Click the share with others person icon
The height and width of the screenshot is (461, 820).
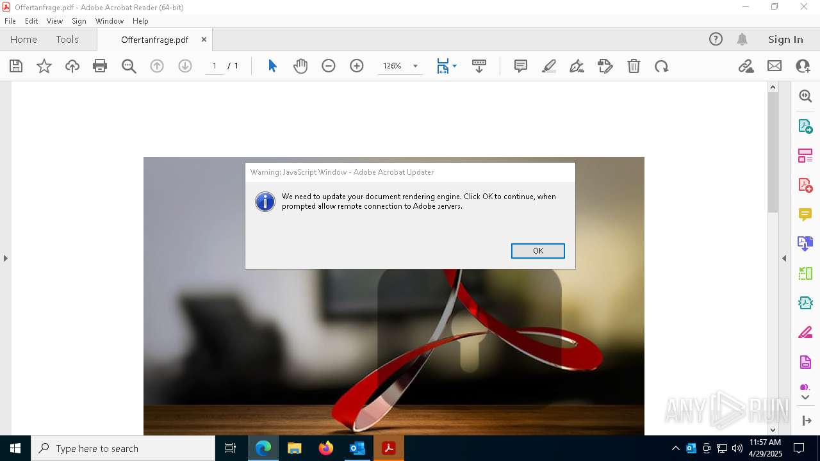[803, 66]
